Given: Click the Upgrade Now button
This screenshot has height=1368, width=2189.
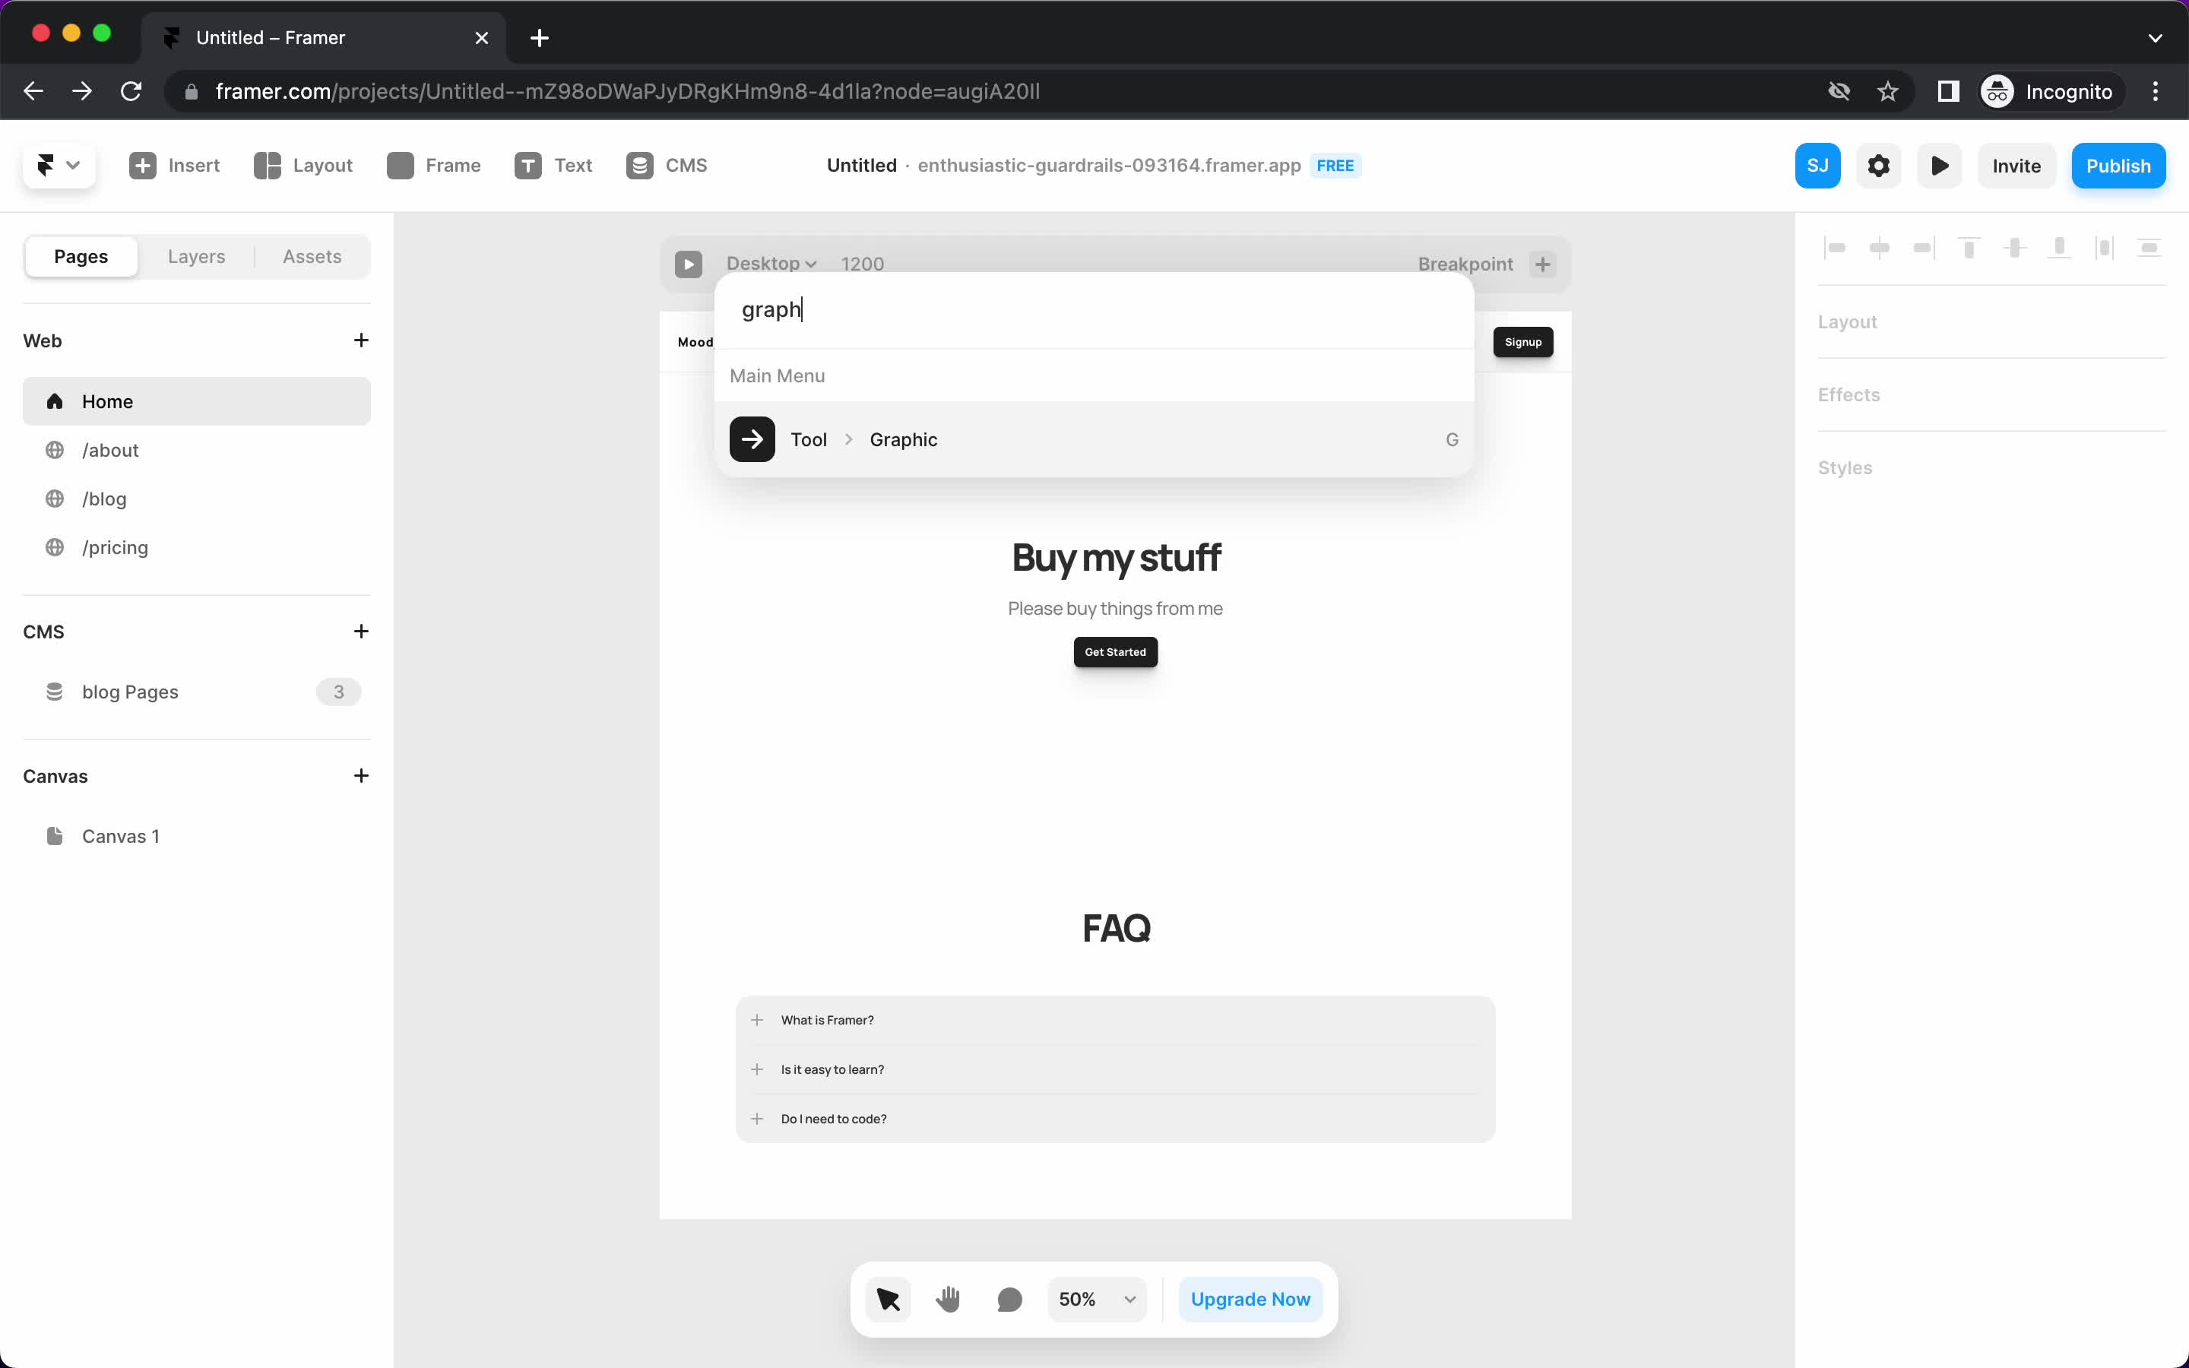Looking at the screenshot, I should pyautogui.click(x=1251, y=1299).
